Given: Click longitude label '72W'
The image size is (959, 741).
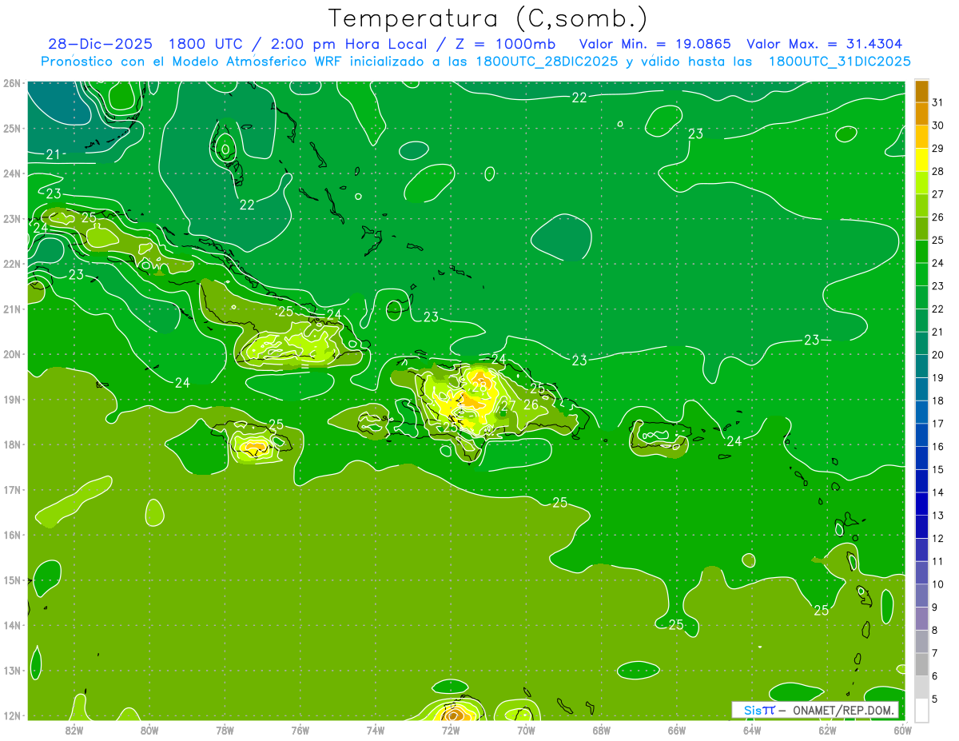Looking at the screenshot, I should pos(451,730).
